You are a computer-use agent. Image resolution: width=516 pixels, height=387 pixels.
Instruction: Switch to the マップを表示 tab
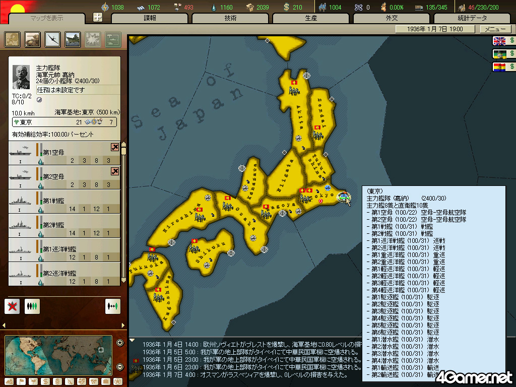coord(47,18)
